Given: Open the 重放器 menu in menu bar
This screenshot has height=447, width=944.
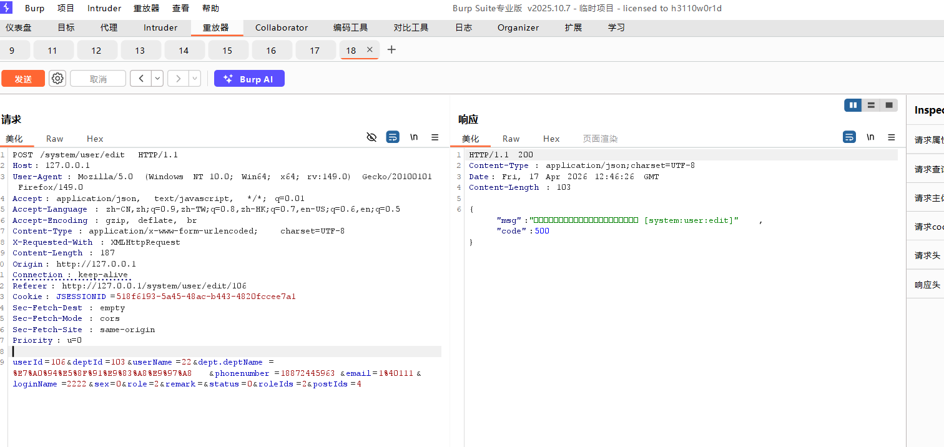Looking at the screenshot, I should (146, 9).
